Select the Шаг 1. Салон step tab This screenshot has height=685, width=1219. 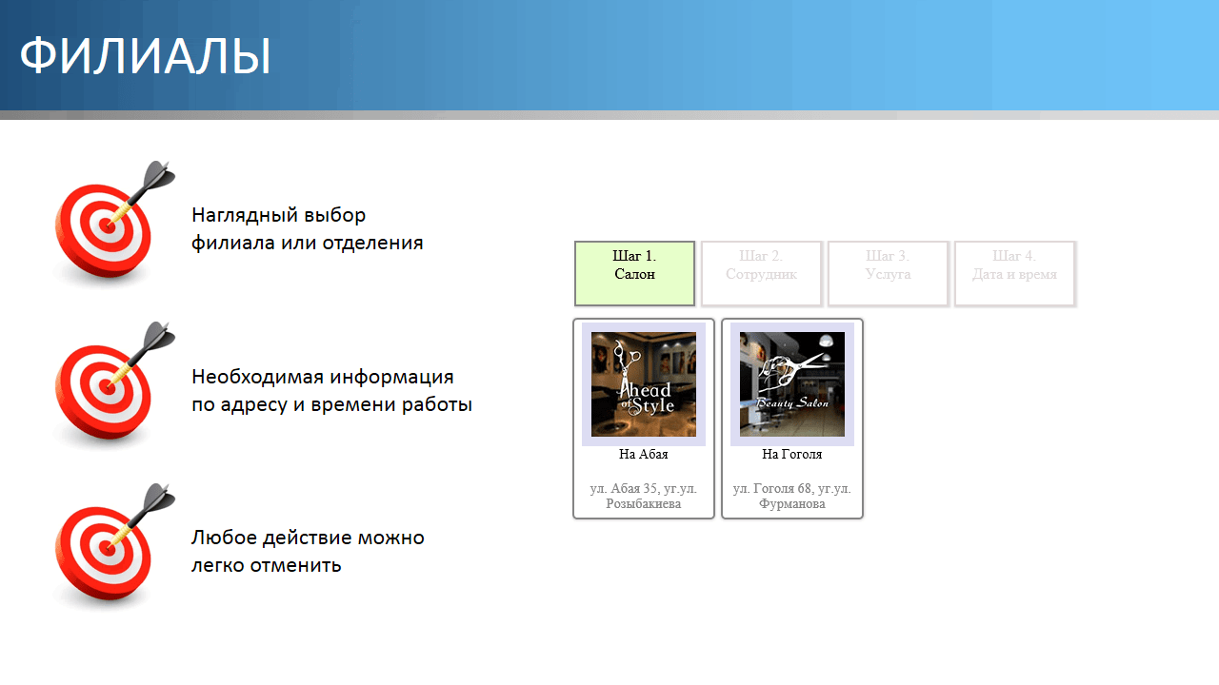pos(634,273)
